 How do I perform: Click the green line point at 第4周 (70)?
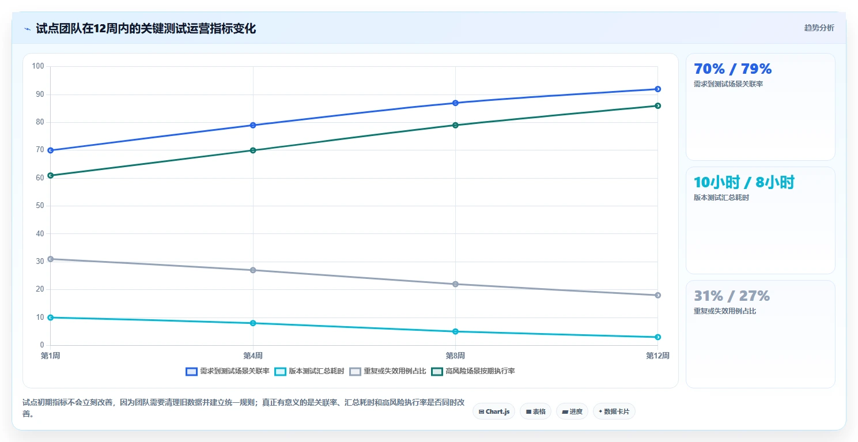(253, 150)
